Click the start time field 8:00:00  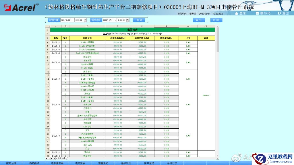point(80,20)
